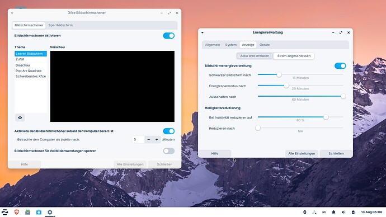Open the Geräte tab
Image resolution: width=386 pixels, height=217 pixels.
pyautogui.click(x=265, y=45)
